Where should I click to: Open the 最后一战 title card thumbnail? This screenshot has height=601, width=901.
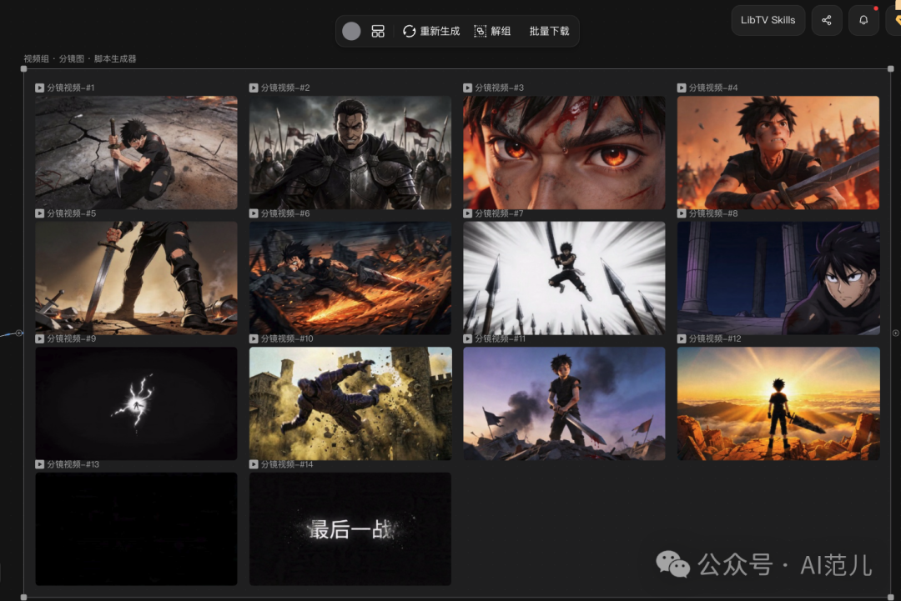[x=350, y=528]
